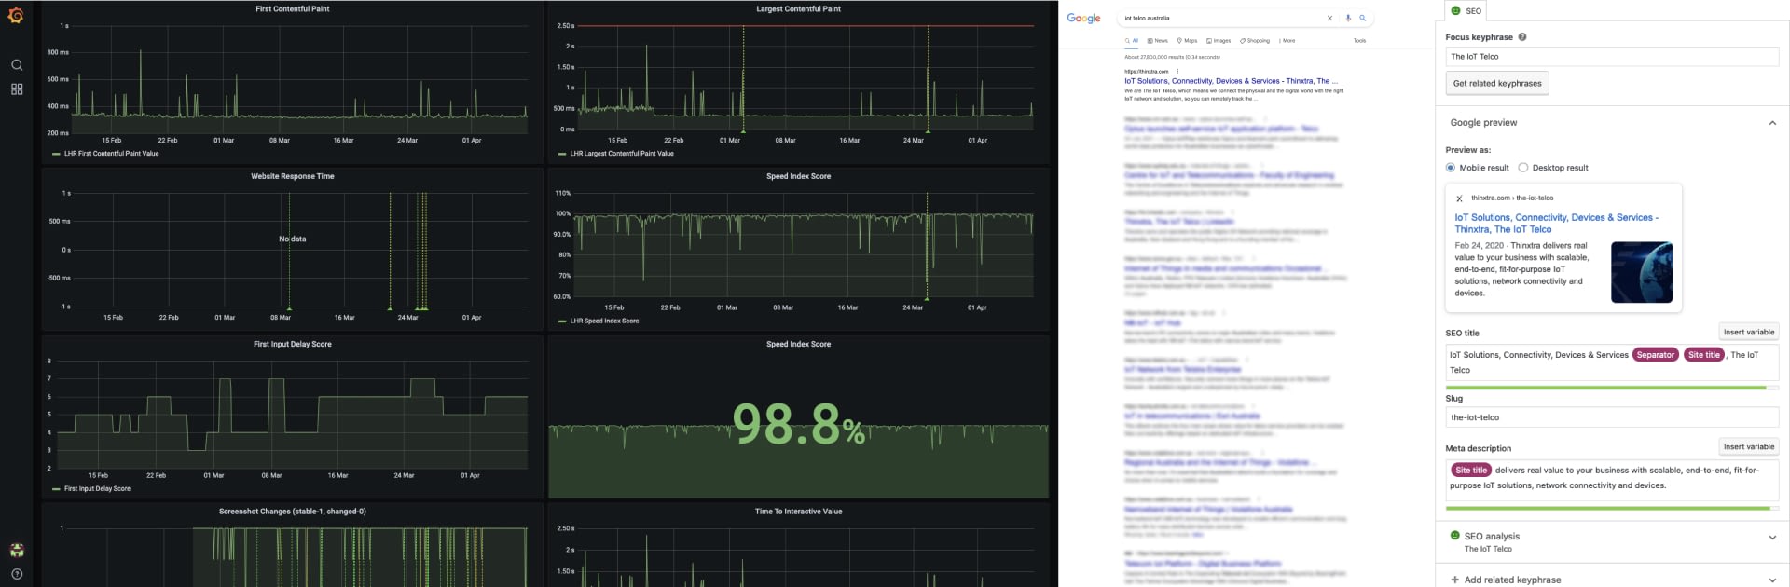Expand the Add related keyphrase section
This screenshot has width=1790, height=587.
click(x=1772, y=580)
